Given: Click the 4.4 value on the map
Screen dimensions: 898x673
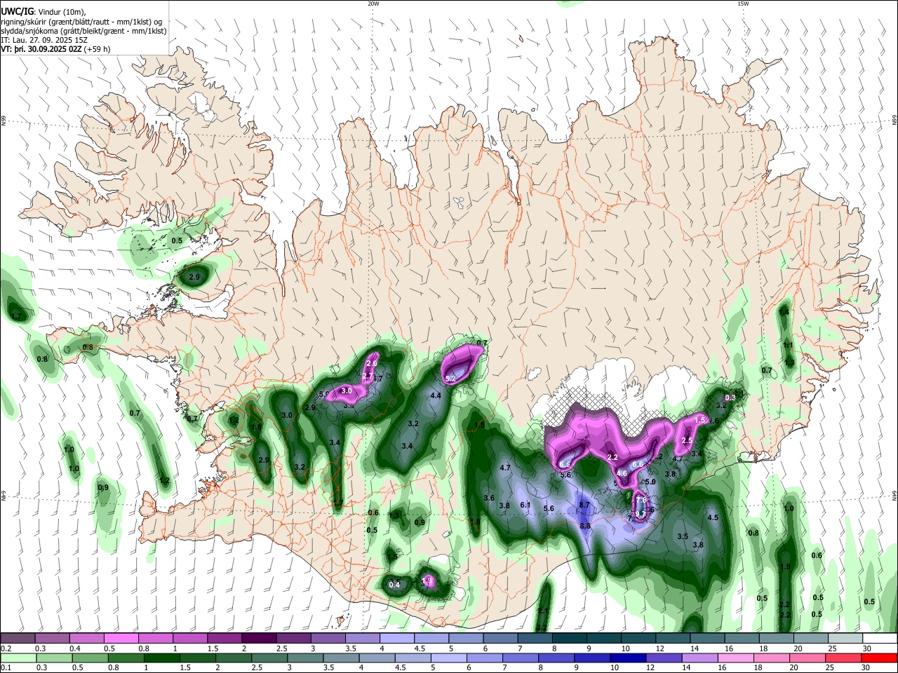Looking at the screenshot, I should (x=436, y=395).
